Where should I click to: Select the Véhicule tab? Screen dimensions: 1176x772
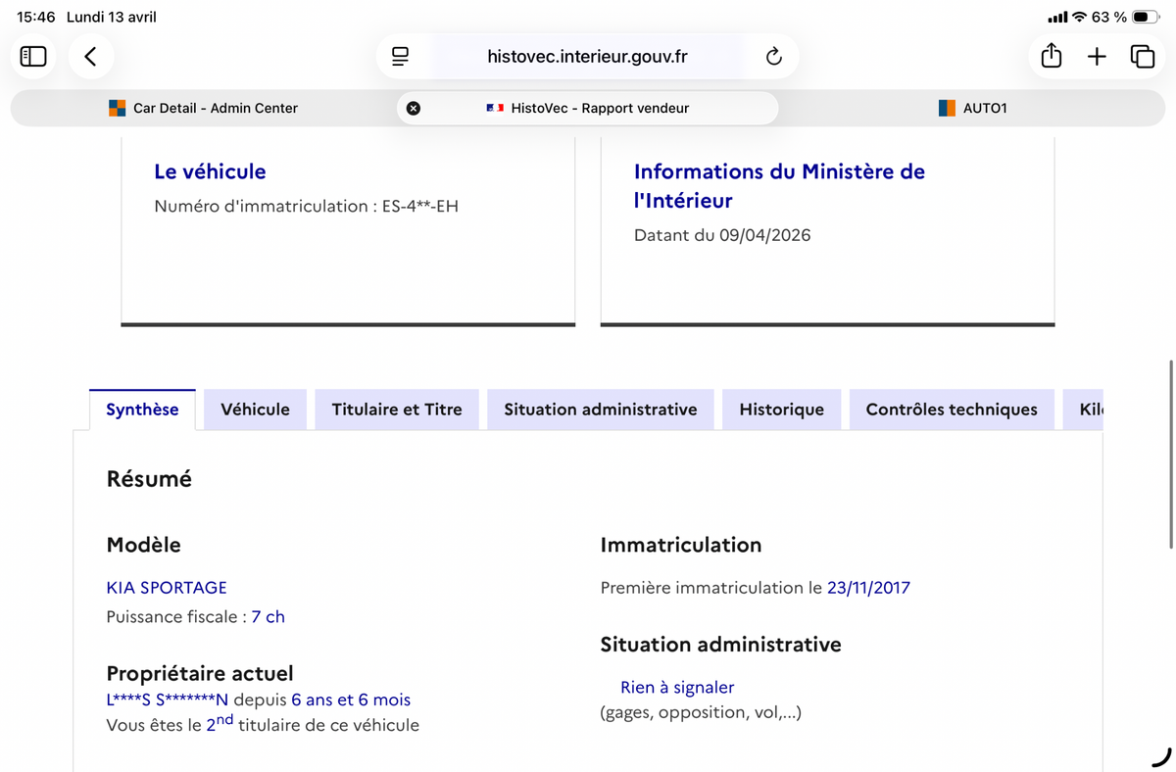[255, 410]
